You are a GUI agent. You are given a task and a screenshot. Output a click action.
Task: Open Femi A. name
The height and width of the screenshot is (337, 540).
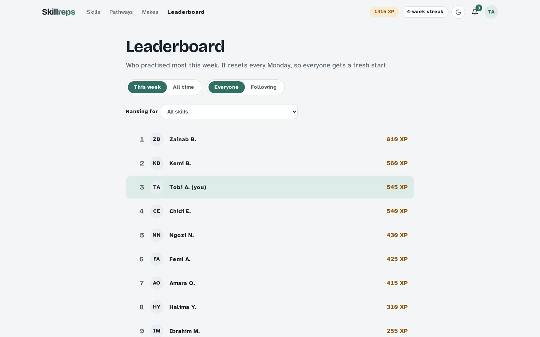tap(180, 259)
